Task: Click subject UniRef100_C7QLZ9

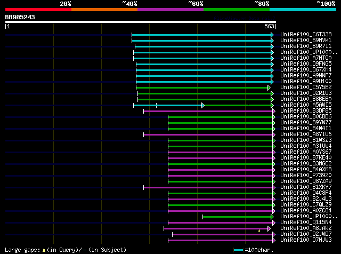Action: [306, 205]
